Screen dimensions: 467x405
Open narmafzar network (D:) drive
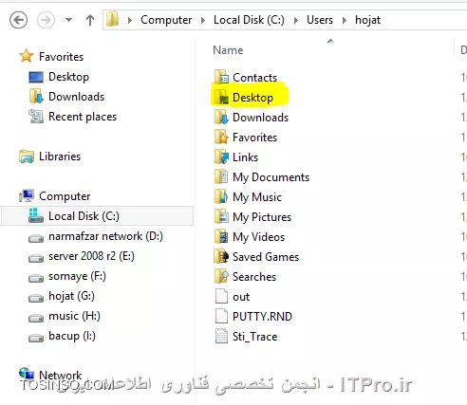pos(105,236)
